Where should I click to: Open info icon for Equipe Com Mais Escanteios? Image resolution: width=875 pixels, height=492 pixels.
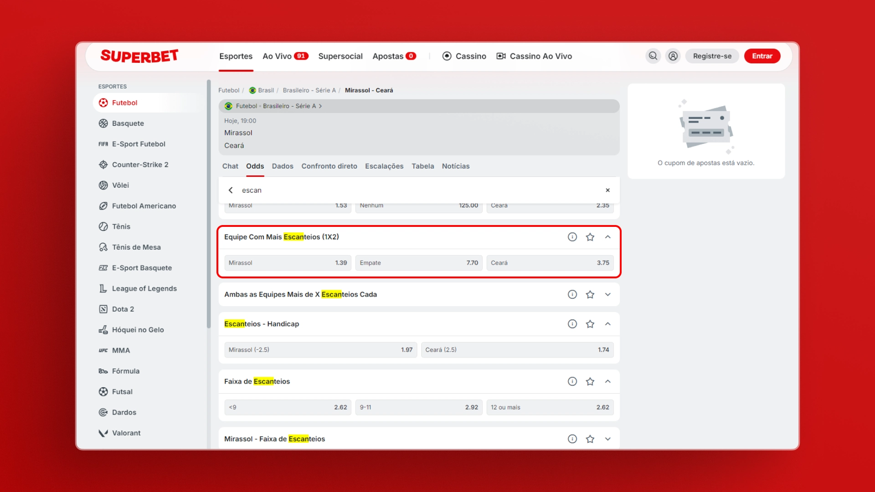click(x=572, y=237)
